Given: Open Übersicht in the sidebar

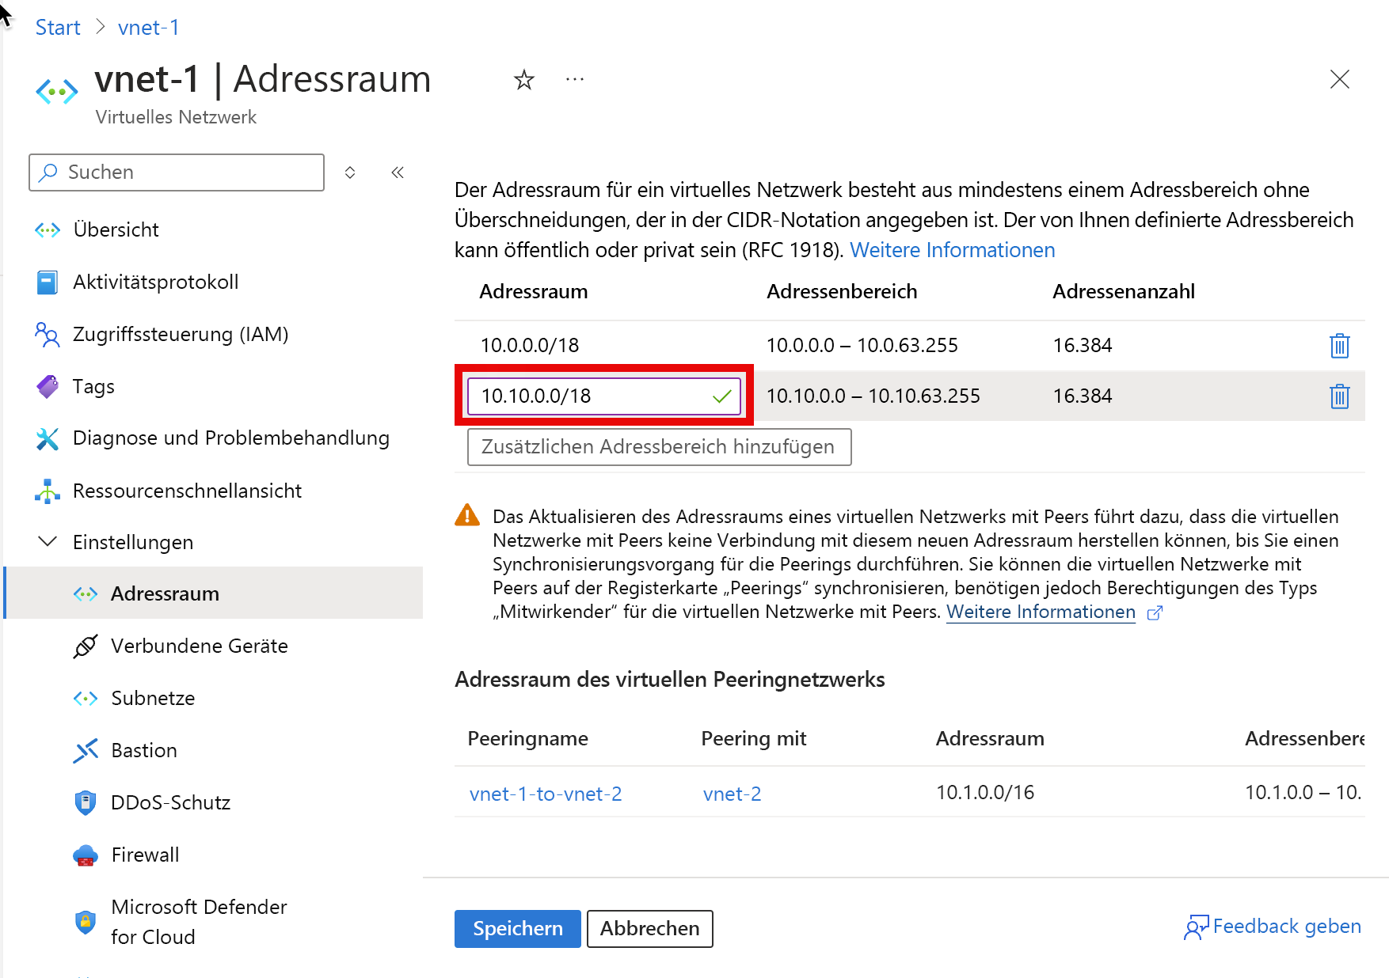Looking at the screenshot, I should click(x=116, y=229).
